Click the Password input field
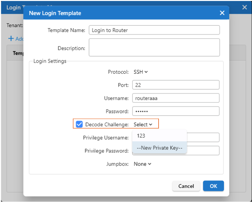The image size is (252, 202). coord(175,111)
